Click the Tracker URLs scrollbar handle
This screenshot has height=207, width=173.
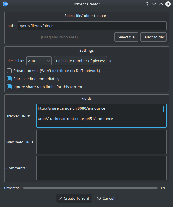click(163, 109)
